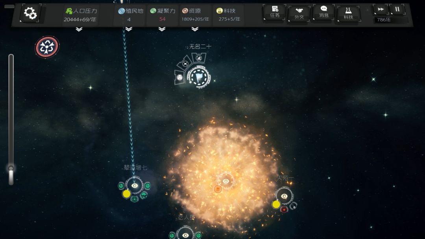Select the yellow planet at 葬道增七

click(x=127, y=194)
